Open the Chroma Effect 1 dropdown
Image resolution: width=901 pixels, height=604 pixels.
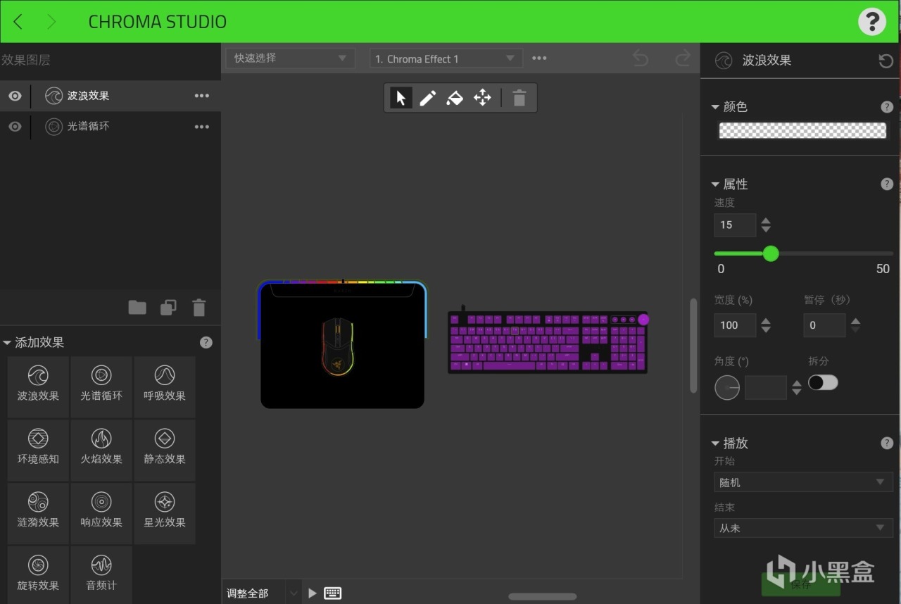(446, 58)
